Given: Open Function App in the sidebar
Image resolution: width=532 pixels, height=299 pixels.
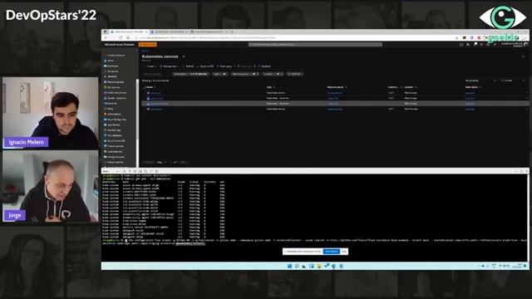Looking at the screenshot, I should tap(112, 130).
